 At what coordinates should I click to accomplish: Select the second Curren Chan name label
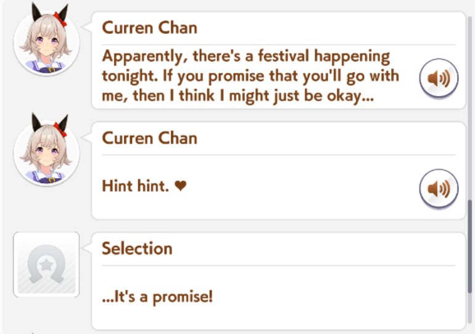point(149,137)
